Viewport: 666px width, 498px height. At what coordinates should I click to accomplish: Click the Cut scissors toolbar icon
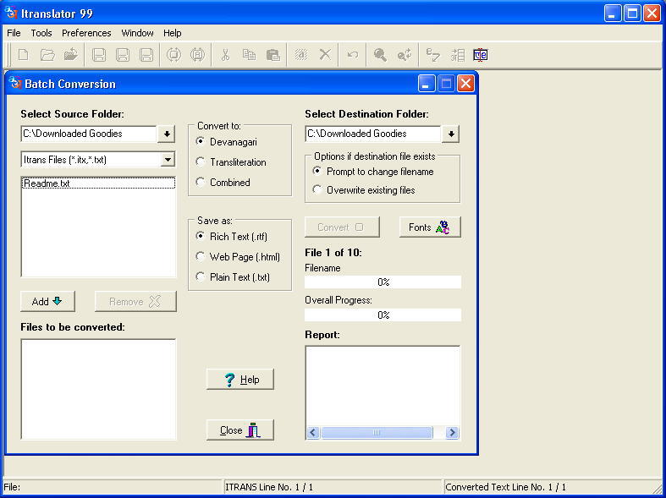[225, 55]
